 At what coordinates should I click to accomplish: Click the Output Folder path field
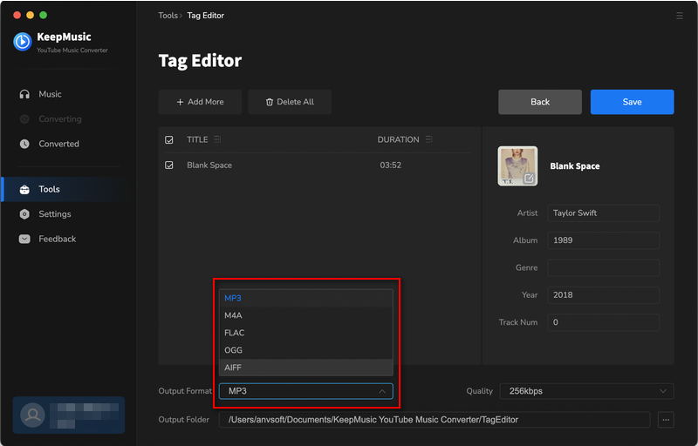pyautogui.click(x=435, y=419)
